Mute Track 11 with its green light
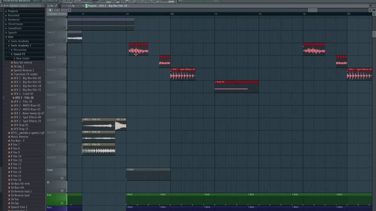This screenshot has height=211, width=376. [x=65, y=79]
